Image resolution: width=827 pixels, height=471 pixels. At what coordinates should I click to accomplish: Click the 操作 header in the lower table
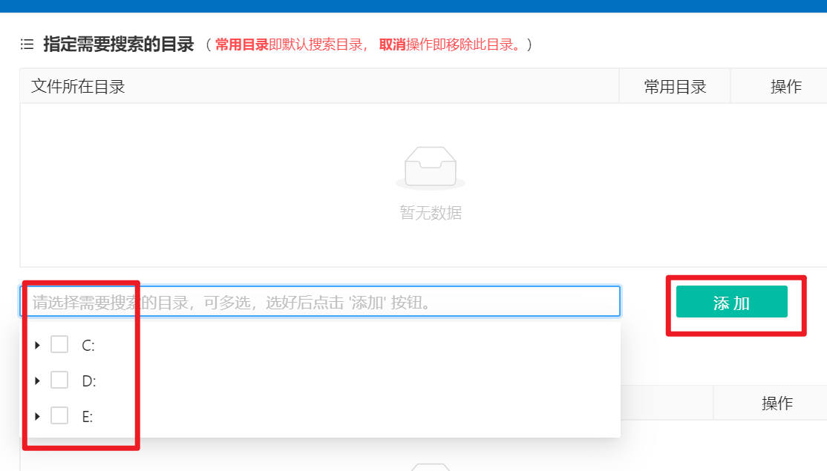[777, 404]
